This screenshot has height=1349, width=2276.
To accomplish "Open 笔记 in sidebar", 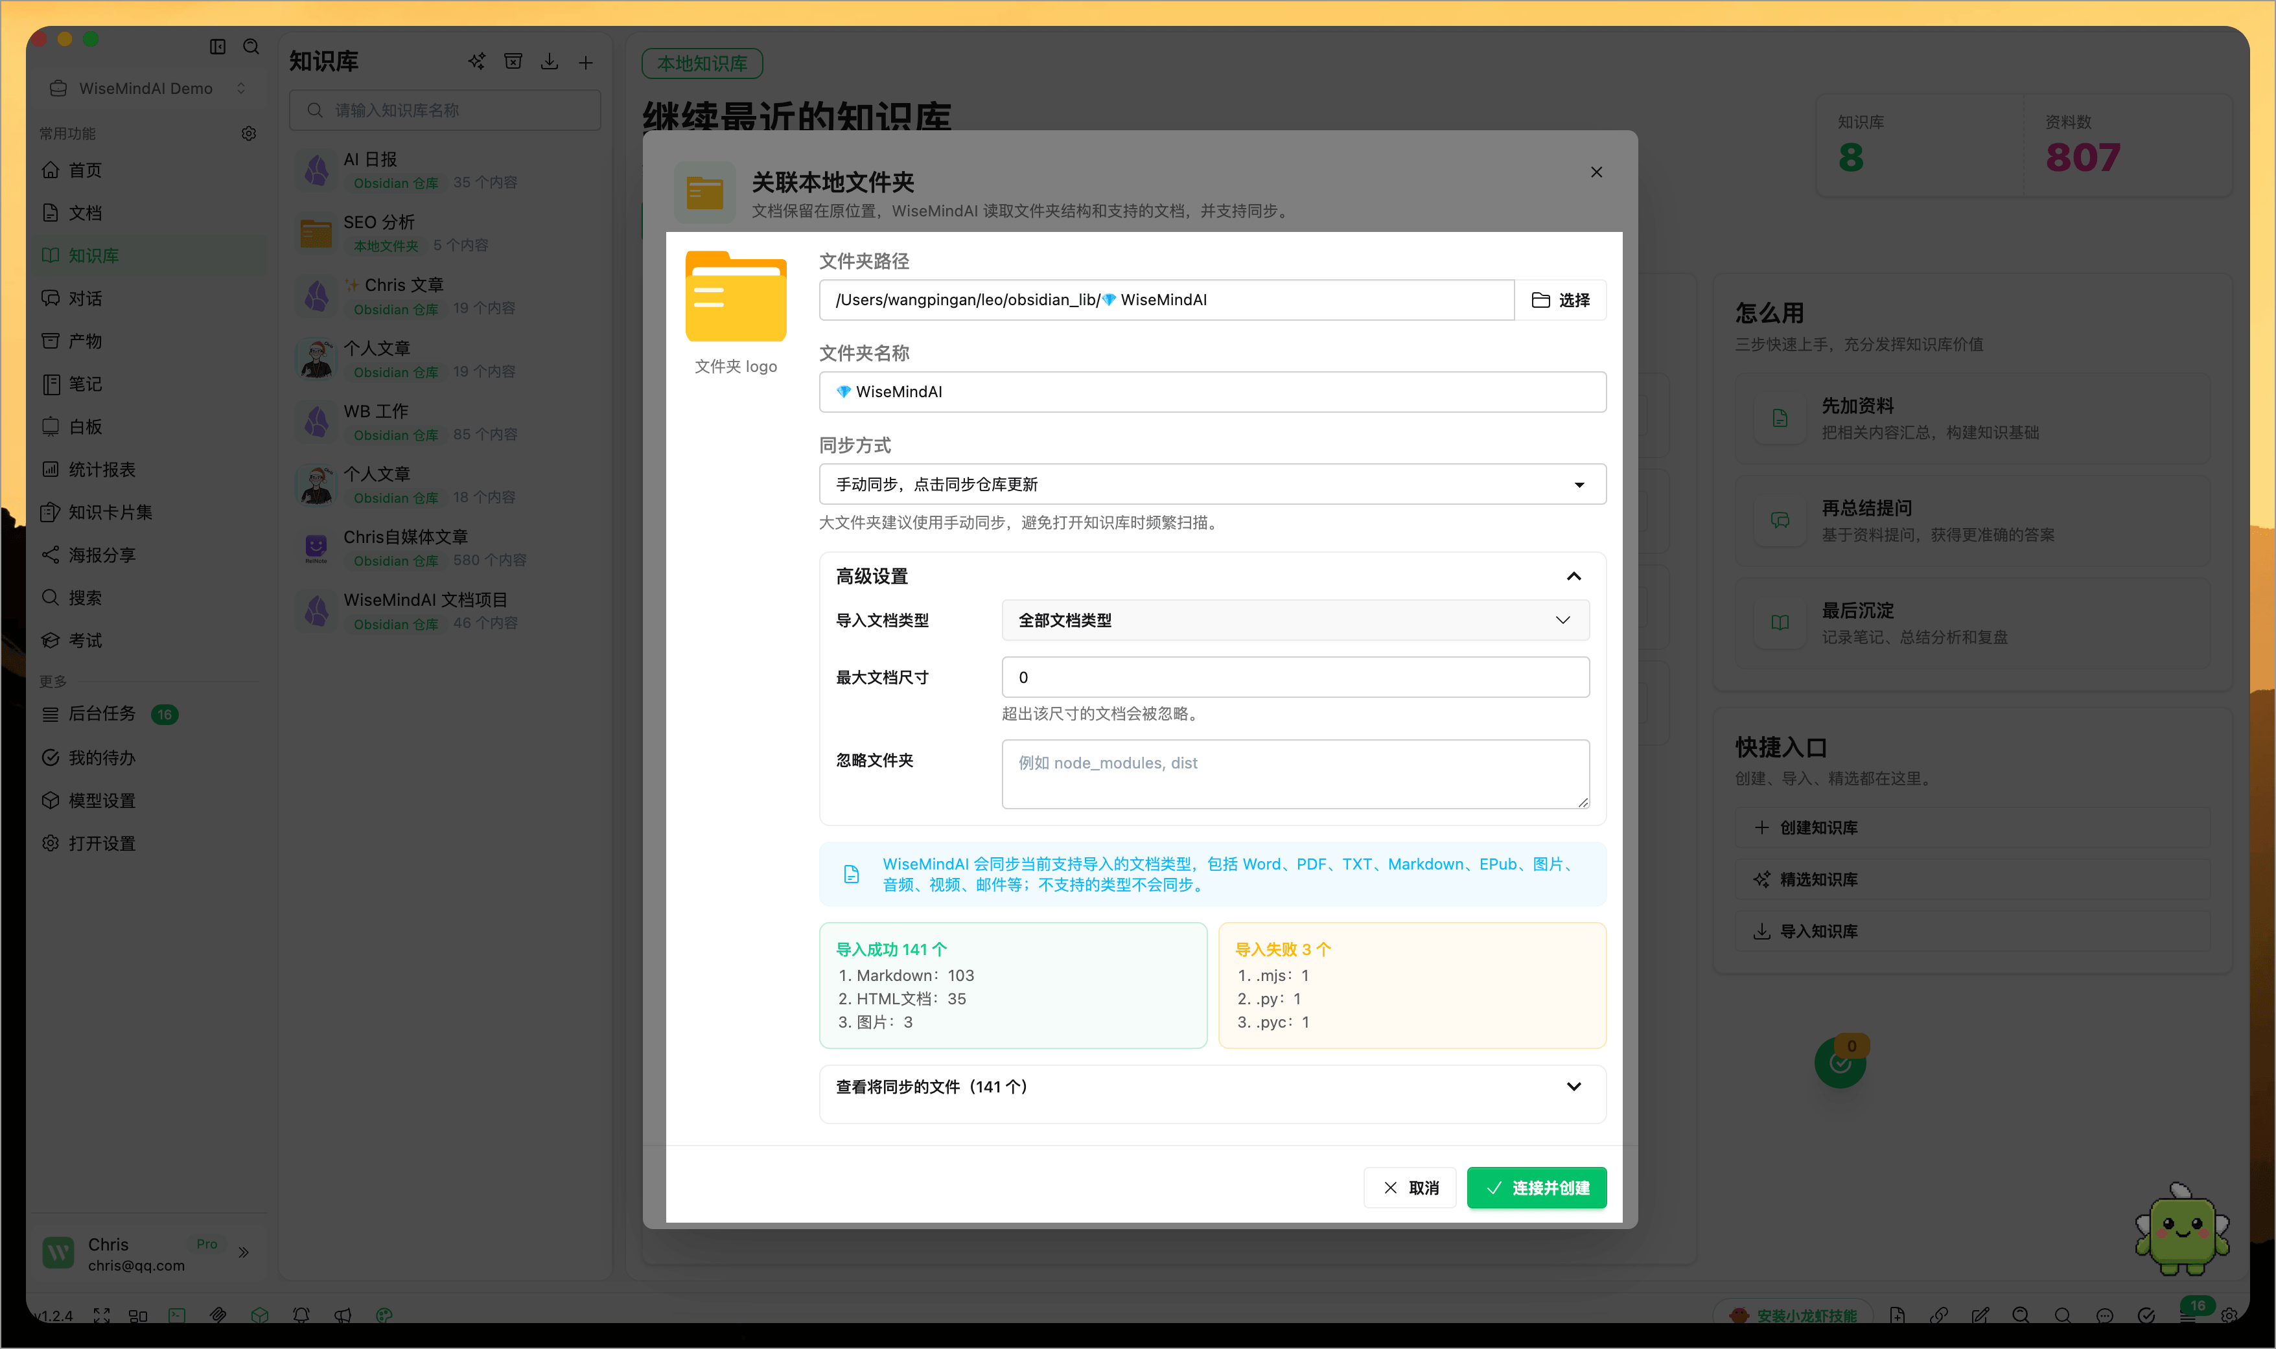I will 148,384.
